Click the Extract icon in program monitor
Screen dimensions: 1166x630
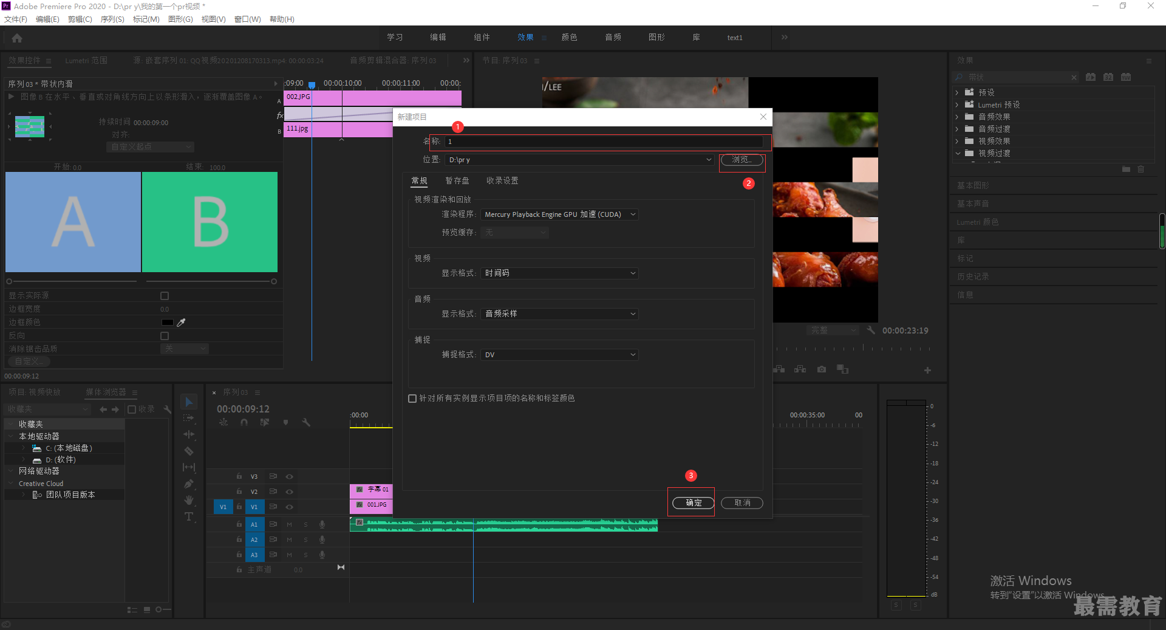tap(800, 369)
